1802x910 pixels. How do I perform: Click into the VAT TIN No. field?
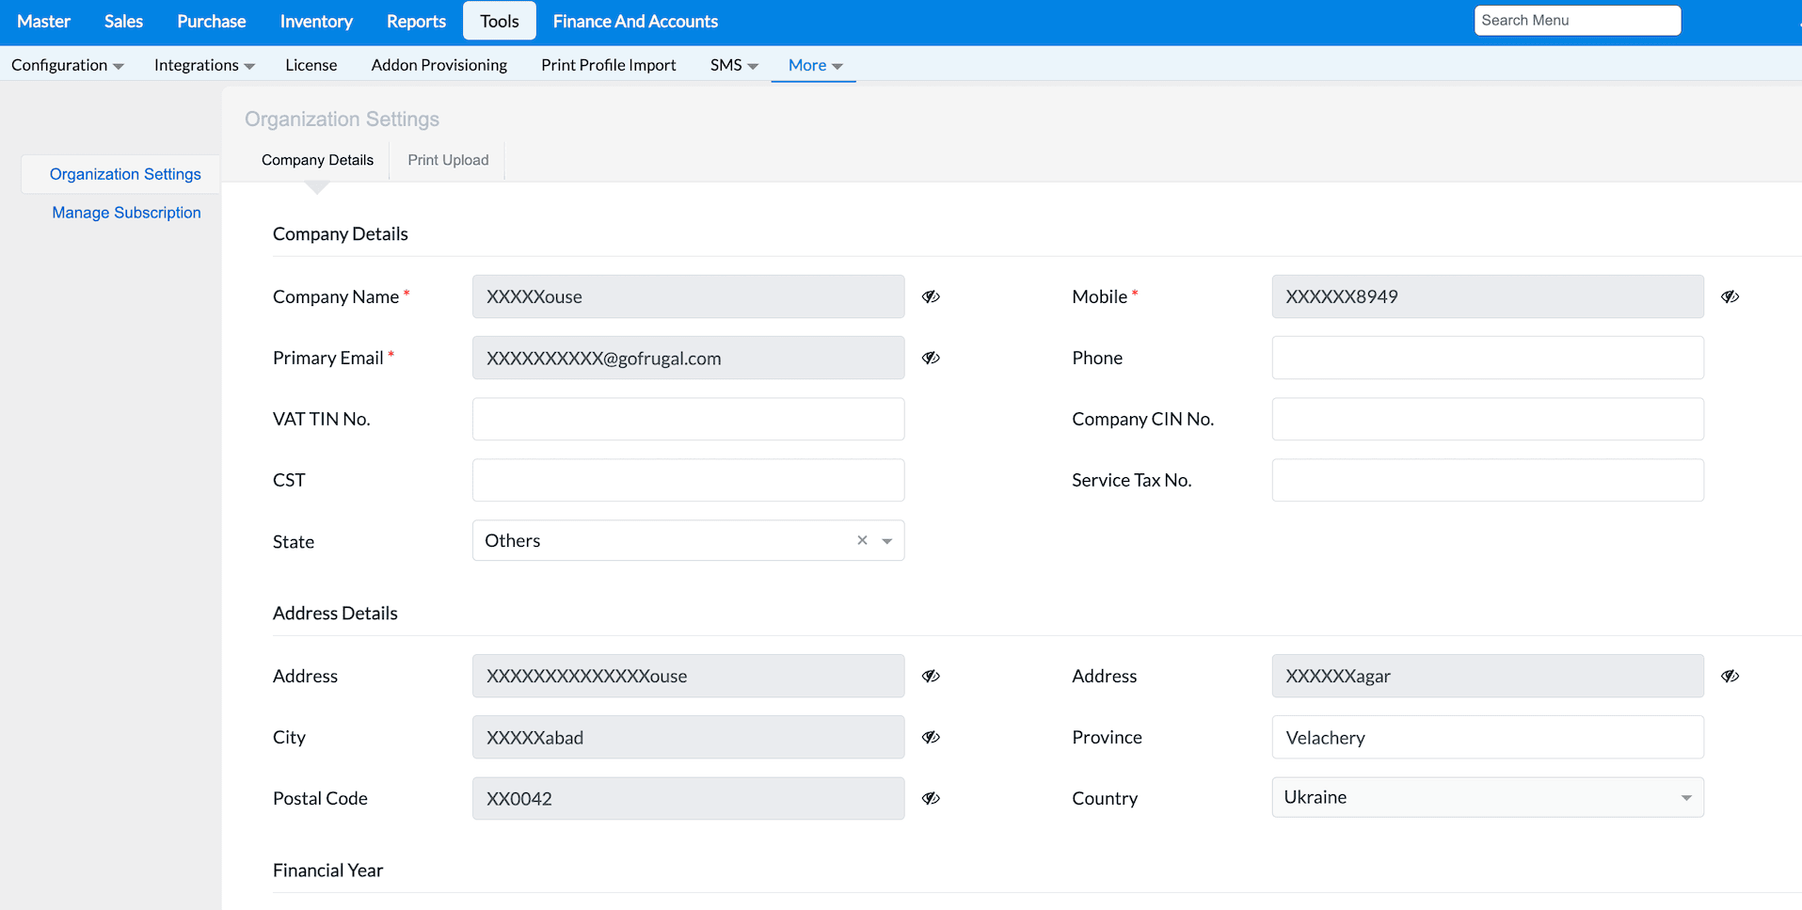[688, 419]
